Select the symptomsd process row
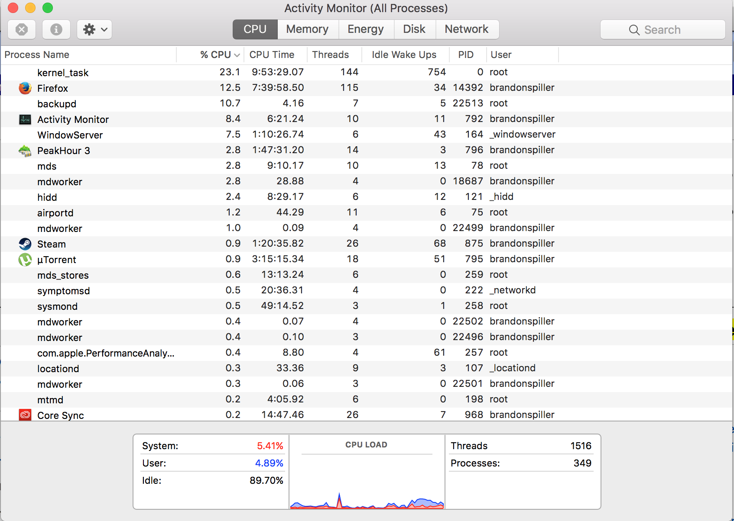This screenshot has height=521, width=734. click(367, 290)
